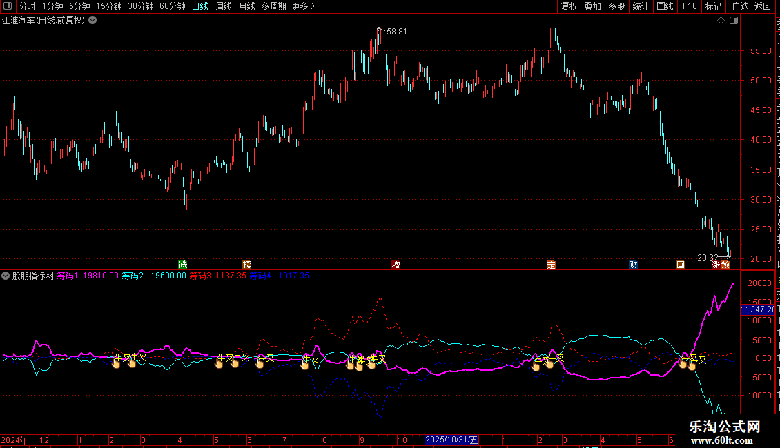This screenshot has height=448, width=780.
Task: Click the 2025/10/31/五 date marker
Action: [x=451, y=440]
